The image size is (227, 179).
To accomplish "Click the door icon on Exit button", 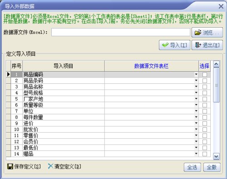I will click(x=198, y=45).
